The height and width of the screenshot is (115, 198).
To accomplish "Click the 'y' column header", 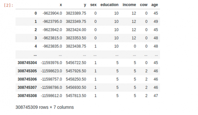I will (85, 5).
